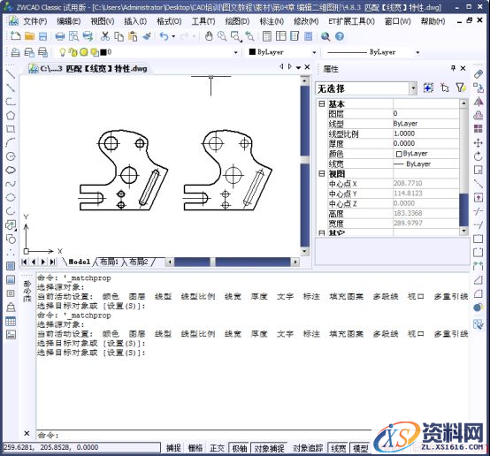490x456 pixels.
Task: Open the layer selection dropdown
Action: point(235,52)
